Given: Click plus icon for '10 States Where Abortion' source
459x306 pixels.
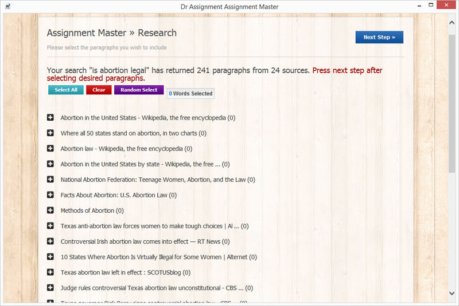Looking at the screenshot, I should pyautogui.click(x=50, y=257).
